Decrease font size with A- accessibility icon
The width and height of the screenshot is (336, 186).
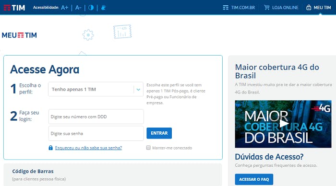click(78, 8)
